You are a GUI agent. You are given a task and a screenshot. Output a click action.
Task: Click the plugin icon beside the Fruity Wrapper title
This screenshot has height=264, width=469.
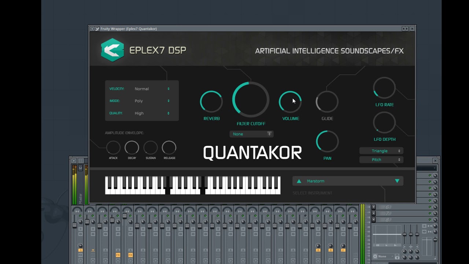click(x=97, y=29)
